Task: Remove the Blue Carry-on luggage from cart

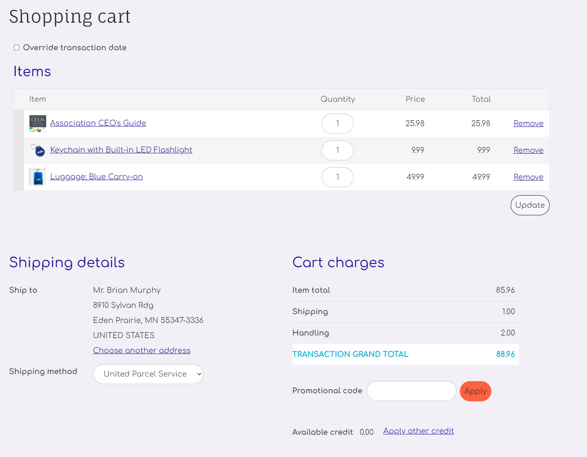Action: [528, 177]
